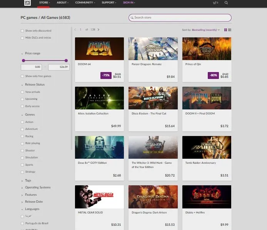Click the minimum price slider handle

(x=23, y=60)
